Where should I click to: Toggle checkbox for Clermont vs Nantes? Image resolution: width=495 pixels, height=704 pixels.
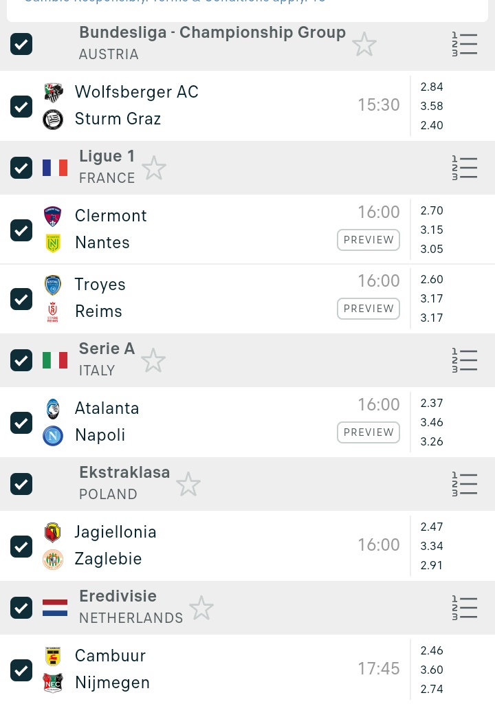pyautogui.click(x=21, y=230)
